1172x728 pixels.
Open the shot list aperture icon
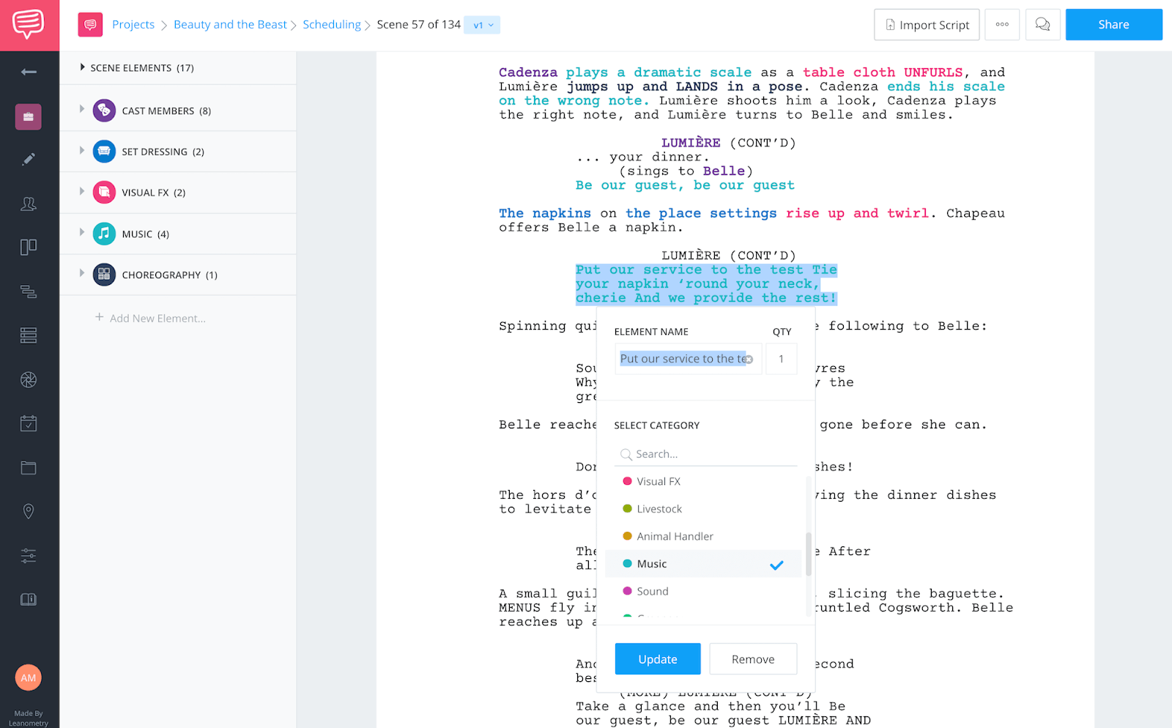[x=29, y=379]
